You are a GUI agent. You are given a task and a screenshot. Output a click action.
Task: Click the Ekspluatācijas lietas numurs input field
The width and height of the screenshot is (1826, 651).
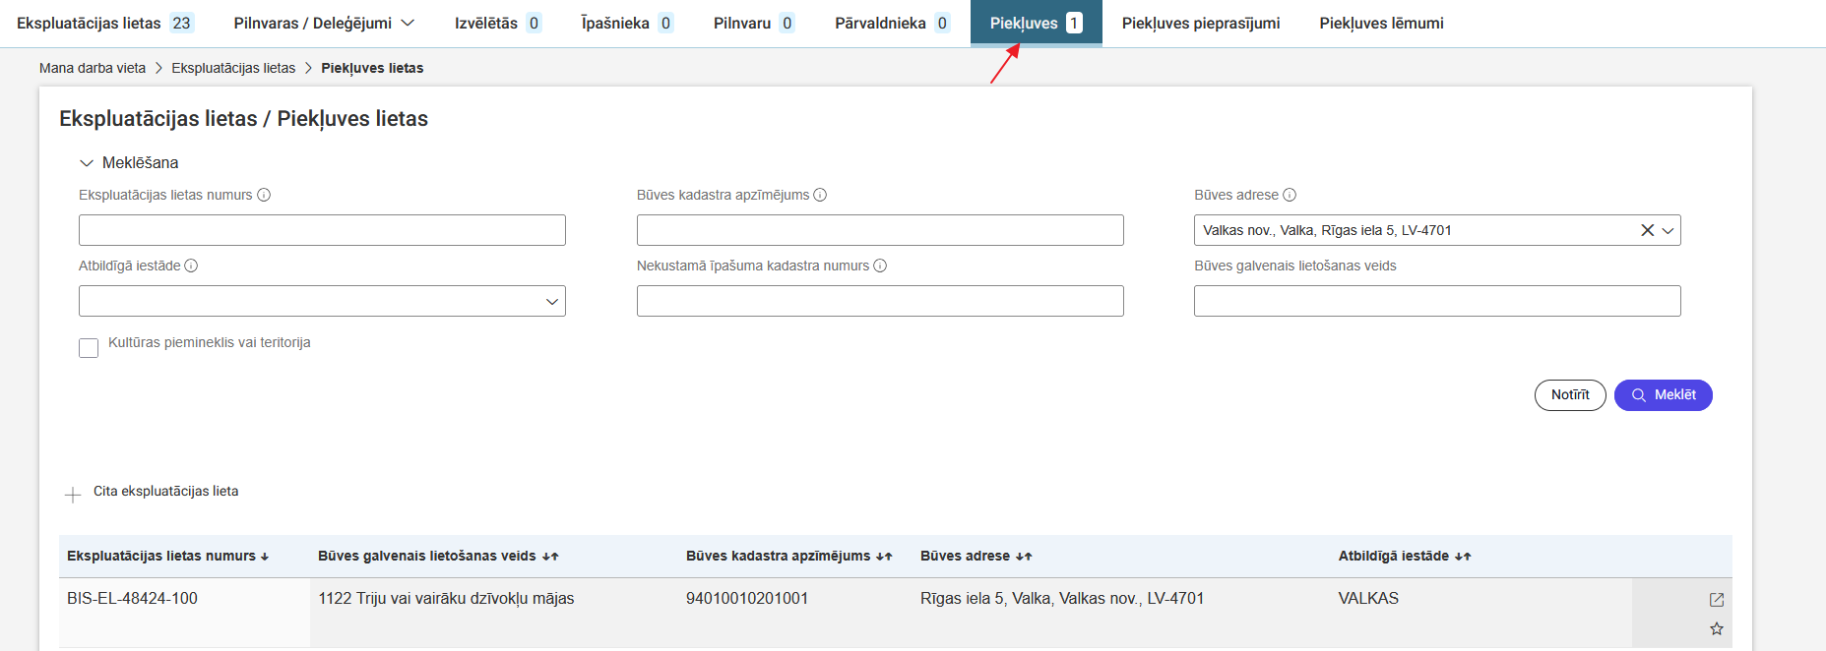click(322, 230)
